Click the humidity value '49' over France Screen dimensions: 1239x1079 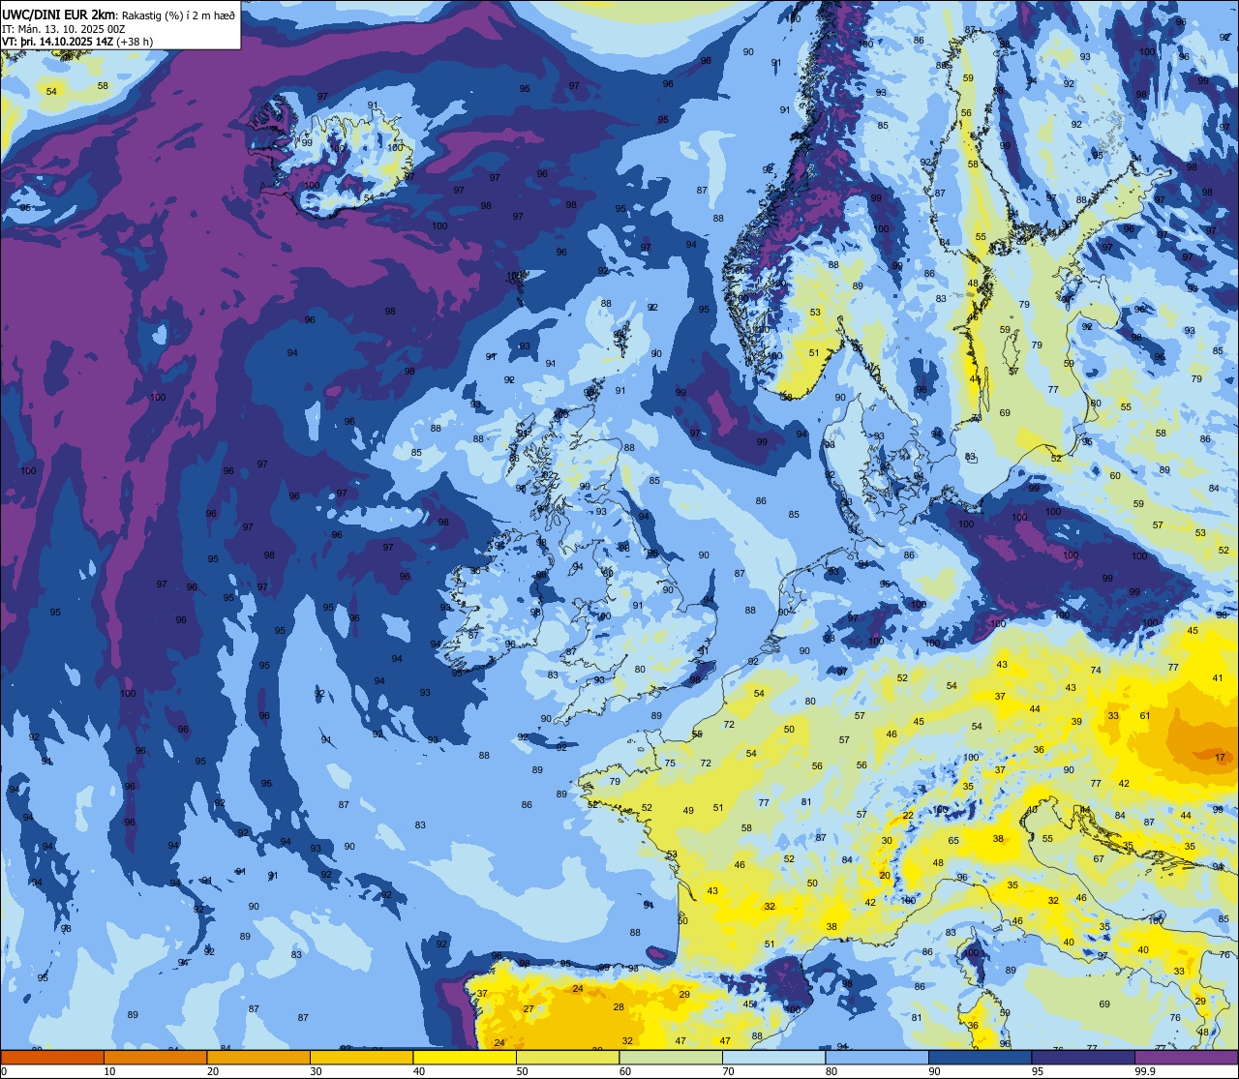click(x=688, y=811)
